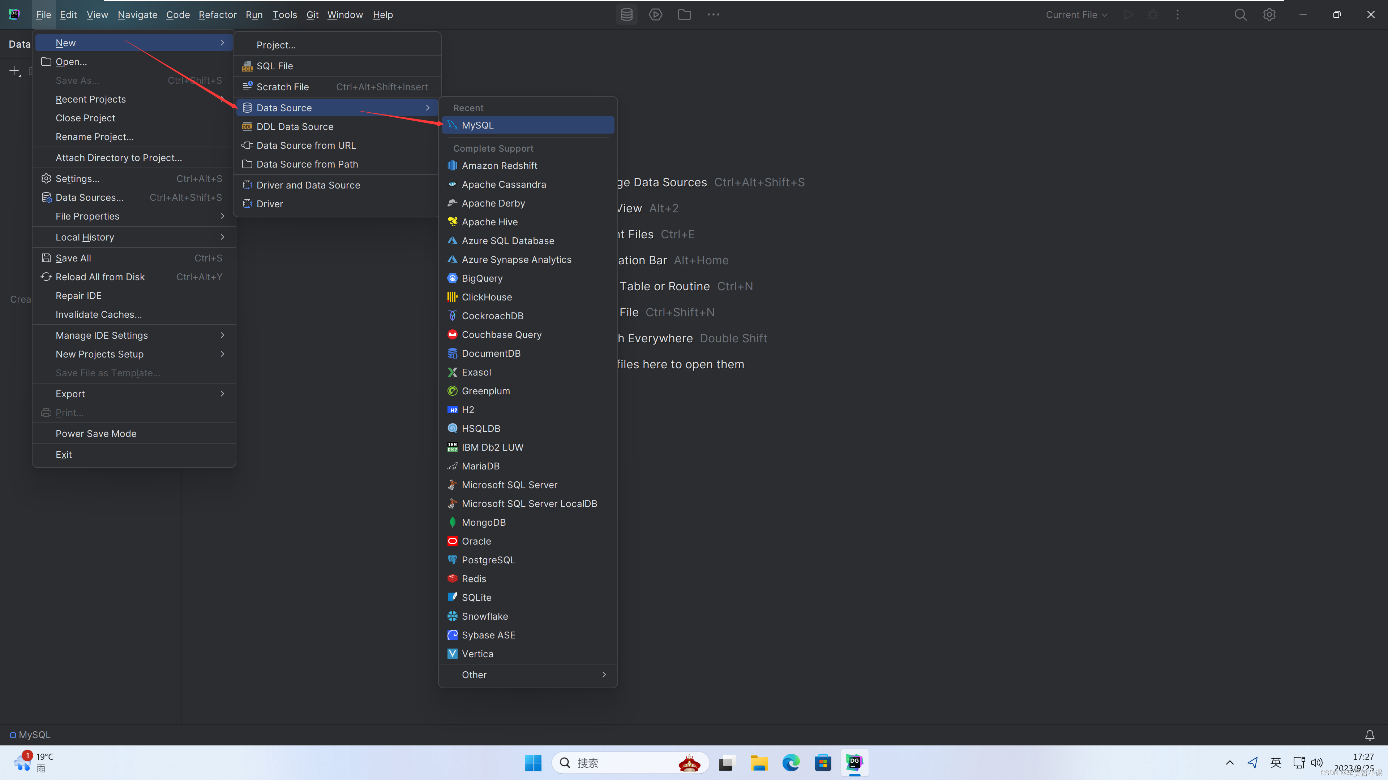Choose Amazon Redshift data source
Screen dimensions: 1388x780
tap(527, 165)
